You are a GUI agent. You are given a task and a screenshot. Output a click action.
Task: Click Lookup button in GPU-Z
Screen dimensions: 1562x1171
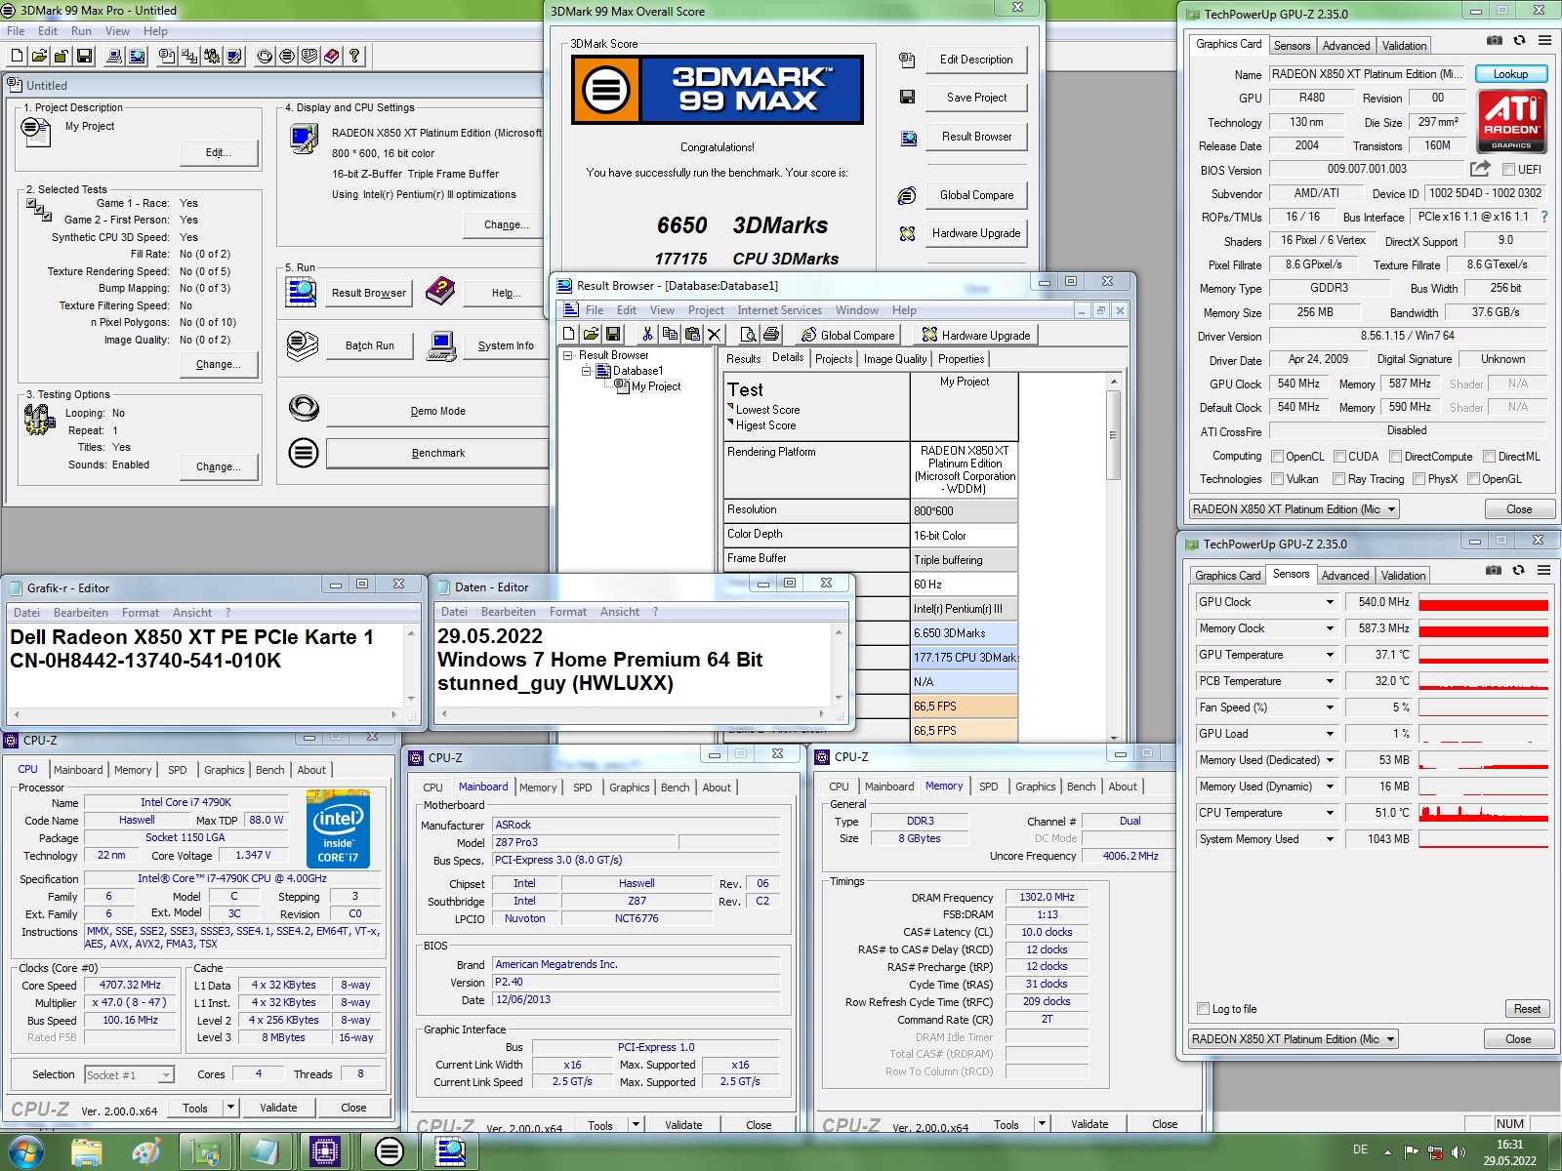(1510, 74)
